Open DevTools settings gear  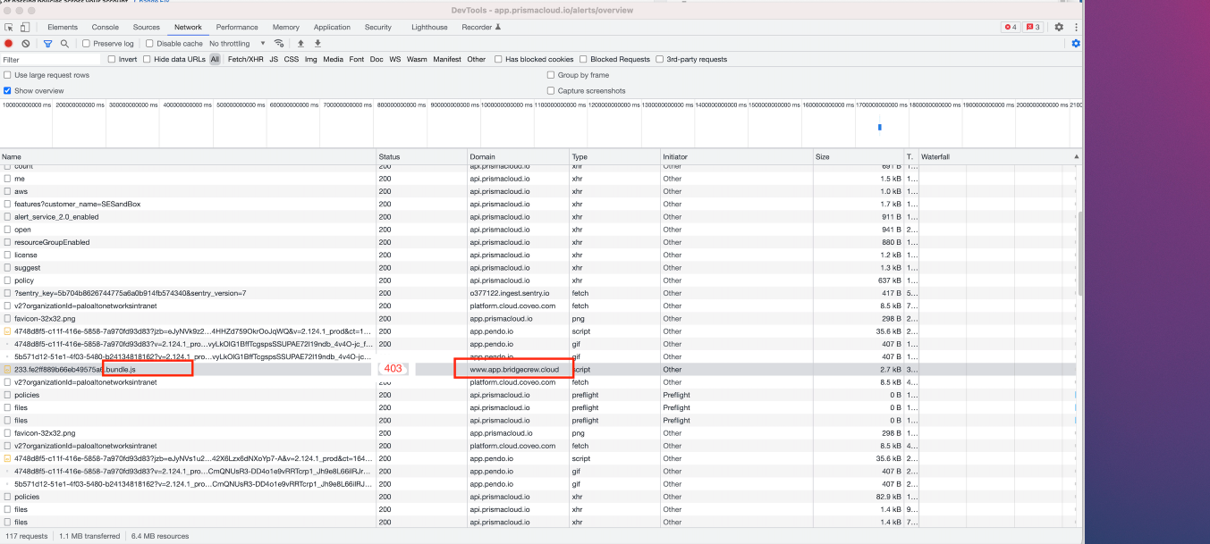tap(1060, 28)
